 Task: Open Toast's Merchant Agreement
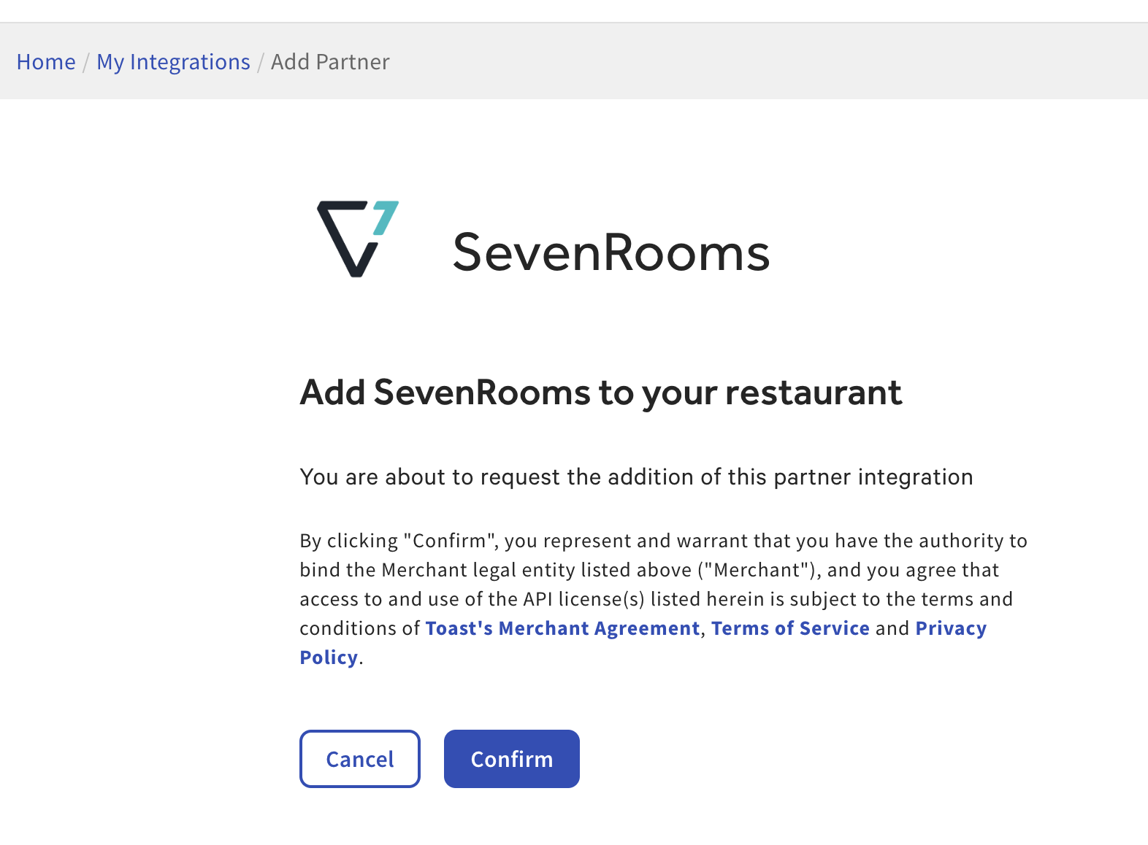(x=562, y=628)
